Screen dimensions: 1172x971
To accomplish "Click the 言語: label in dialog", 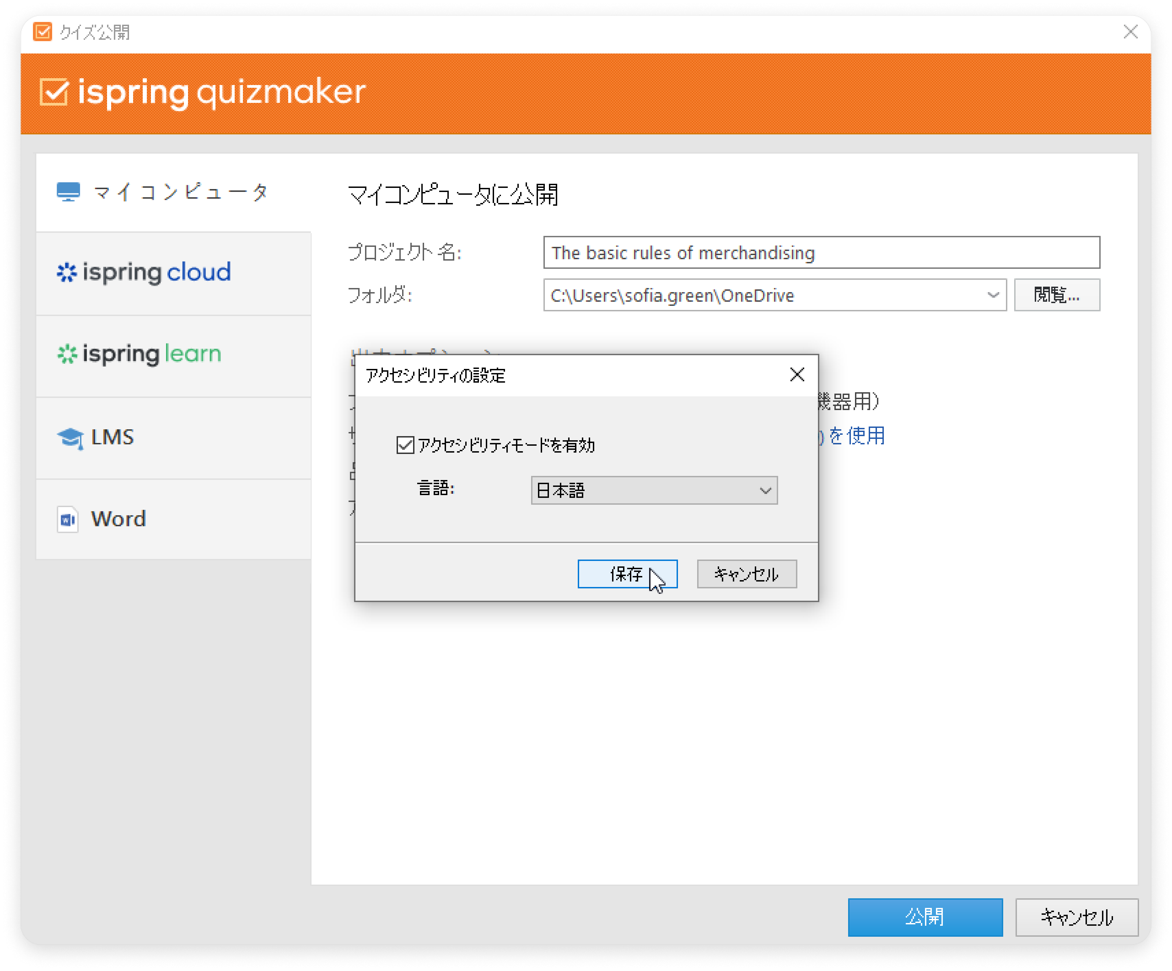I will pos(436,489).
